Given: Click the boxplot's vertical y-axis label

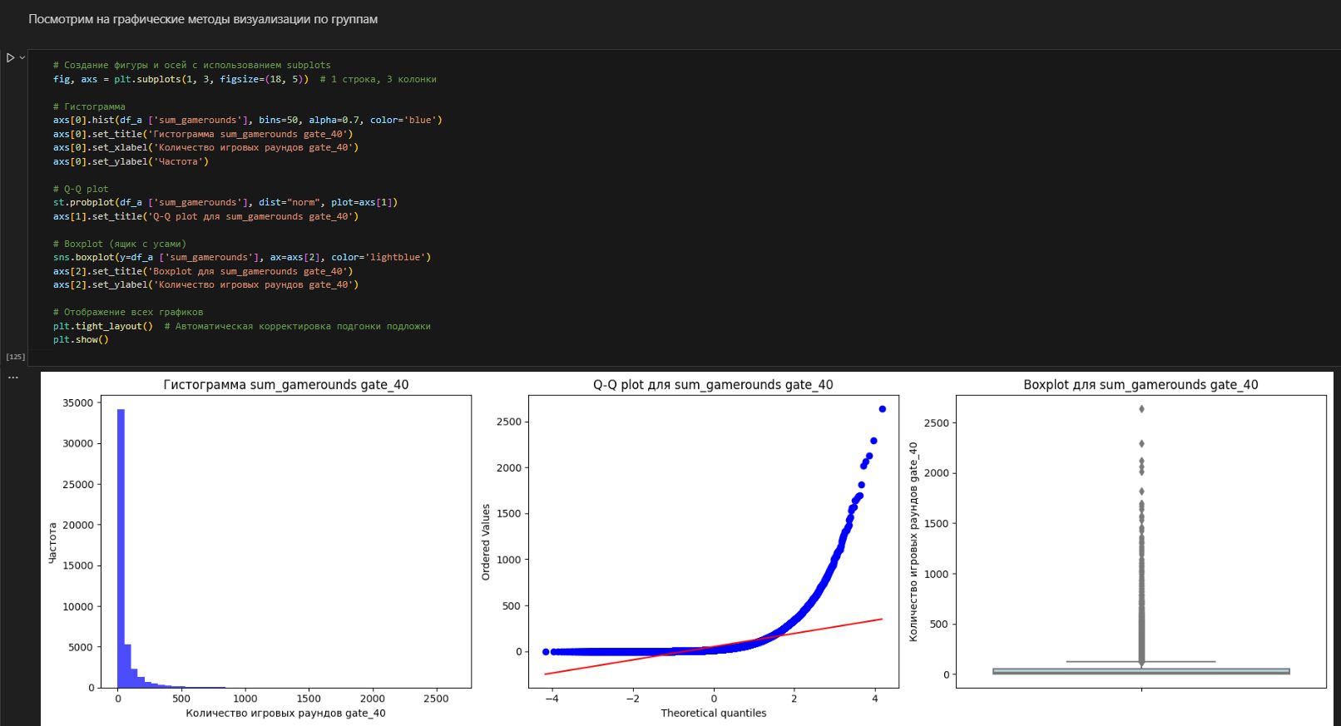Looking at the screenshot, I should [x=913, y=541].
